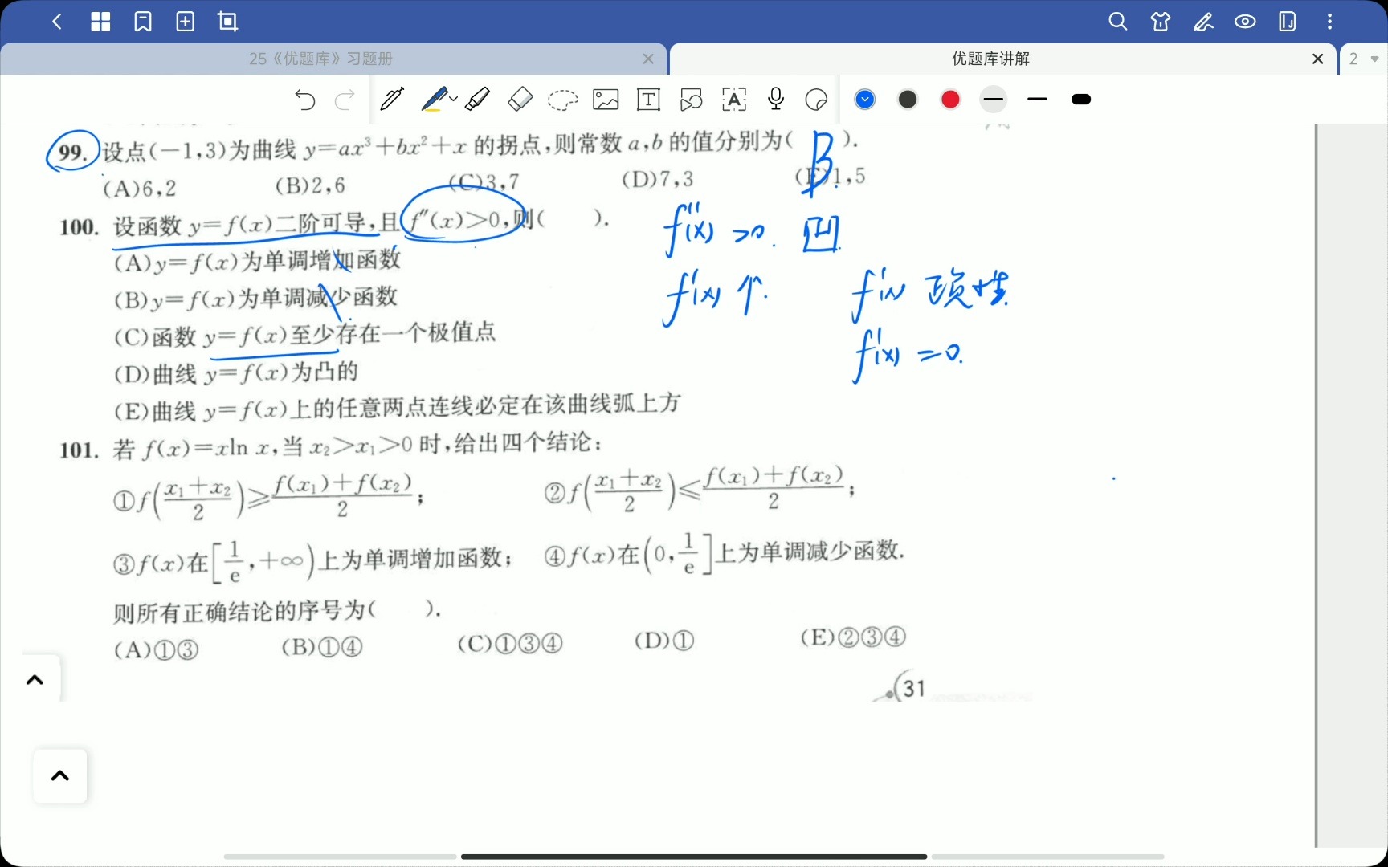Click question number 100
The image size is (1388, 867).
(79, 227)
